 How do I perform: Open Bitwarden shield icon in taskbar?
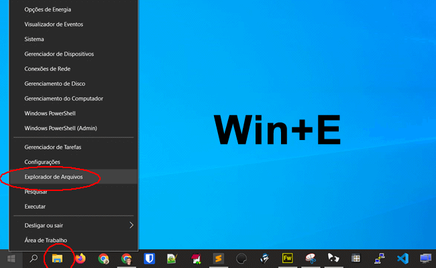click(150, 258)
